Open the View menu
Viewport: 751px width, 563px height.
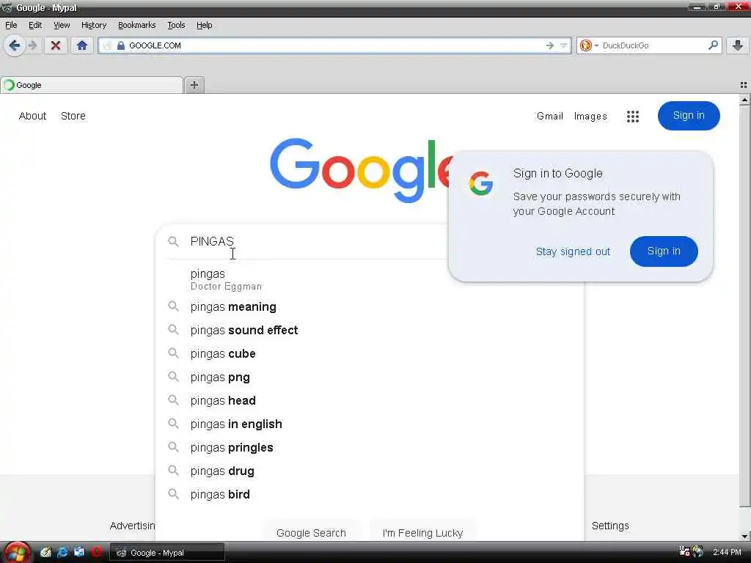coord(62,25)
